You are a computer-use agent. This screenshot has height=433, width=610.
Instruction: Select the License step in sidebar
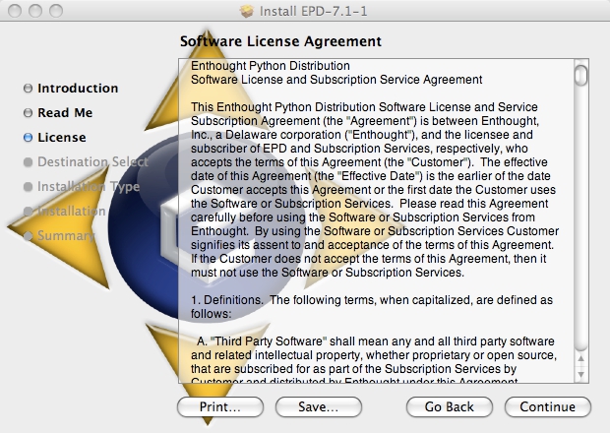61,138
